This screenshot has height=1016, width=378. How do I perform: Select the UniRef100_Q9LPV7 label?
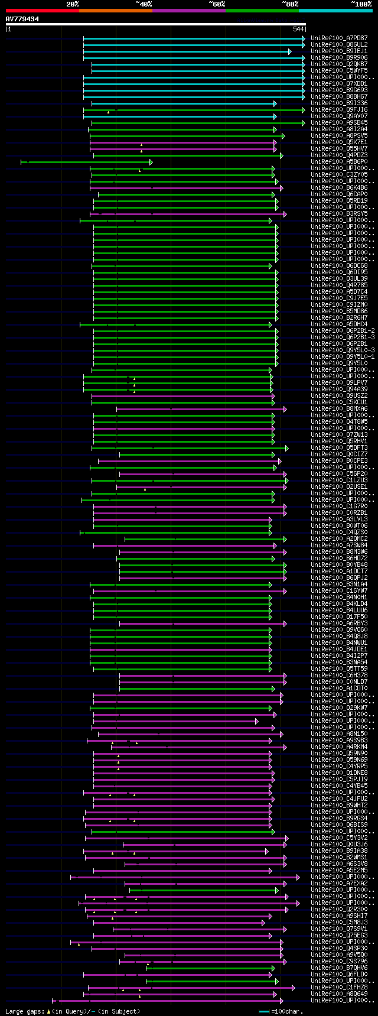pos(339,382)
